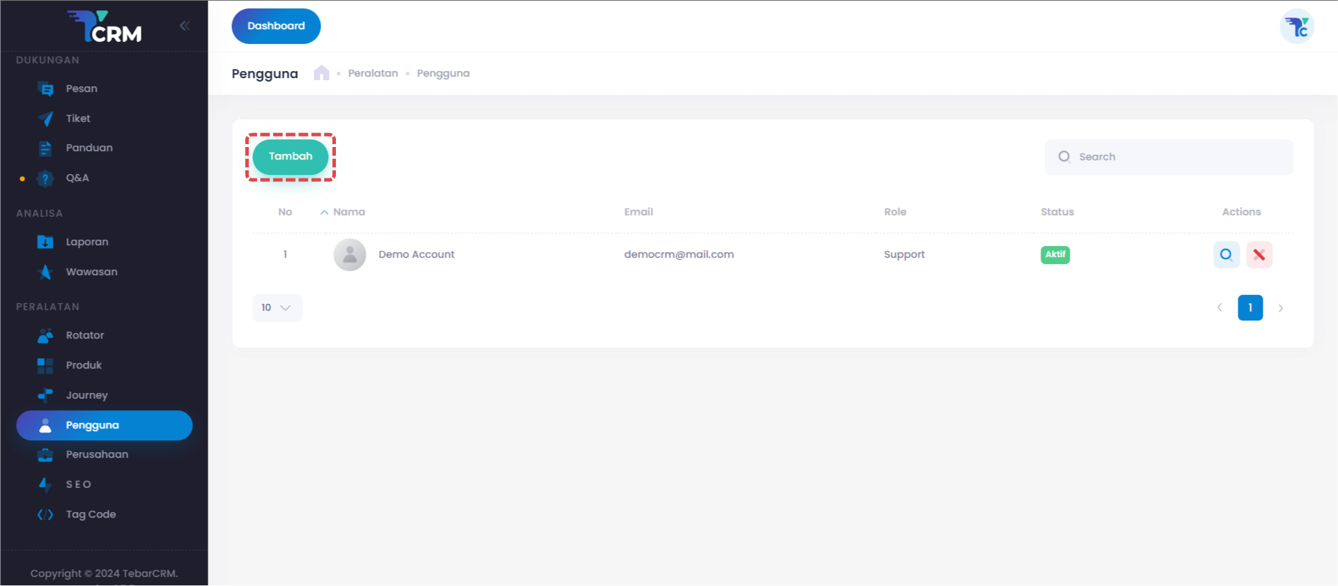This screenshot has height=586, width=1338.
Task: Click the home icon in breadcrumb
Action: click(321, 73)
